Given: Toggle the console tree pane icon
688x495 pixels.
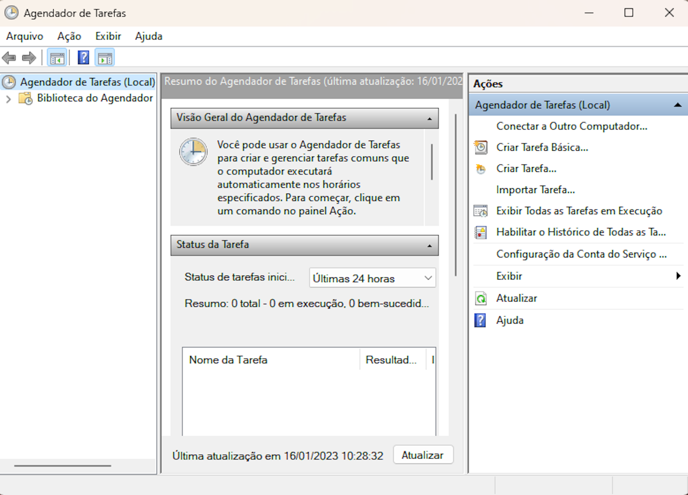Looking at the screenshot, I should [57, 58].
